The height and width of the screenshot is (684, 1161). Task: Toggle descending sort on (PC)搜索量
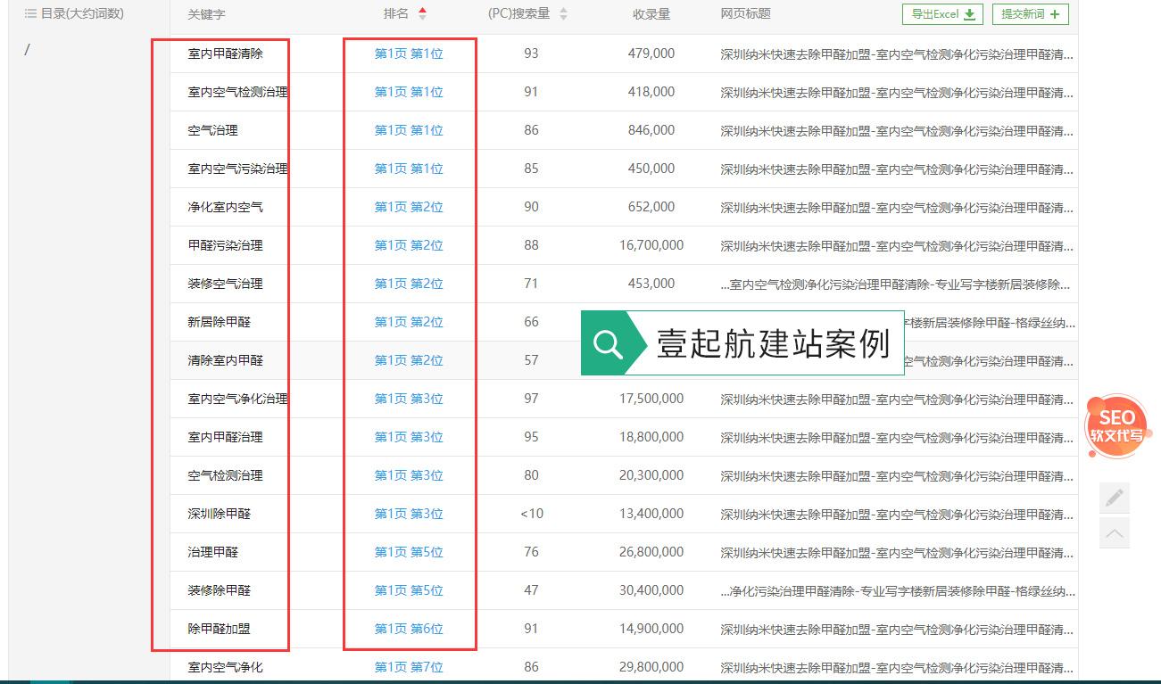(x=563, y=17)
